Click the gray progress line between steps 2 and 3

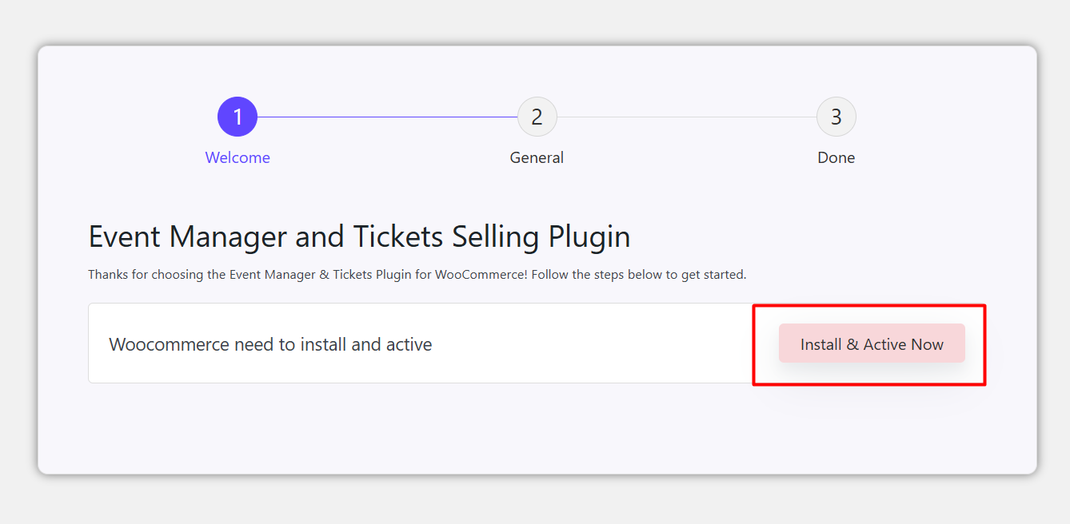tap(686, 117)
